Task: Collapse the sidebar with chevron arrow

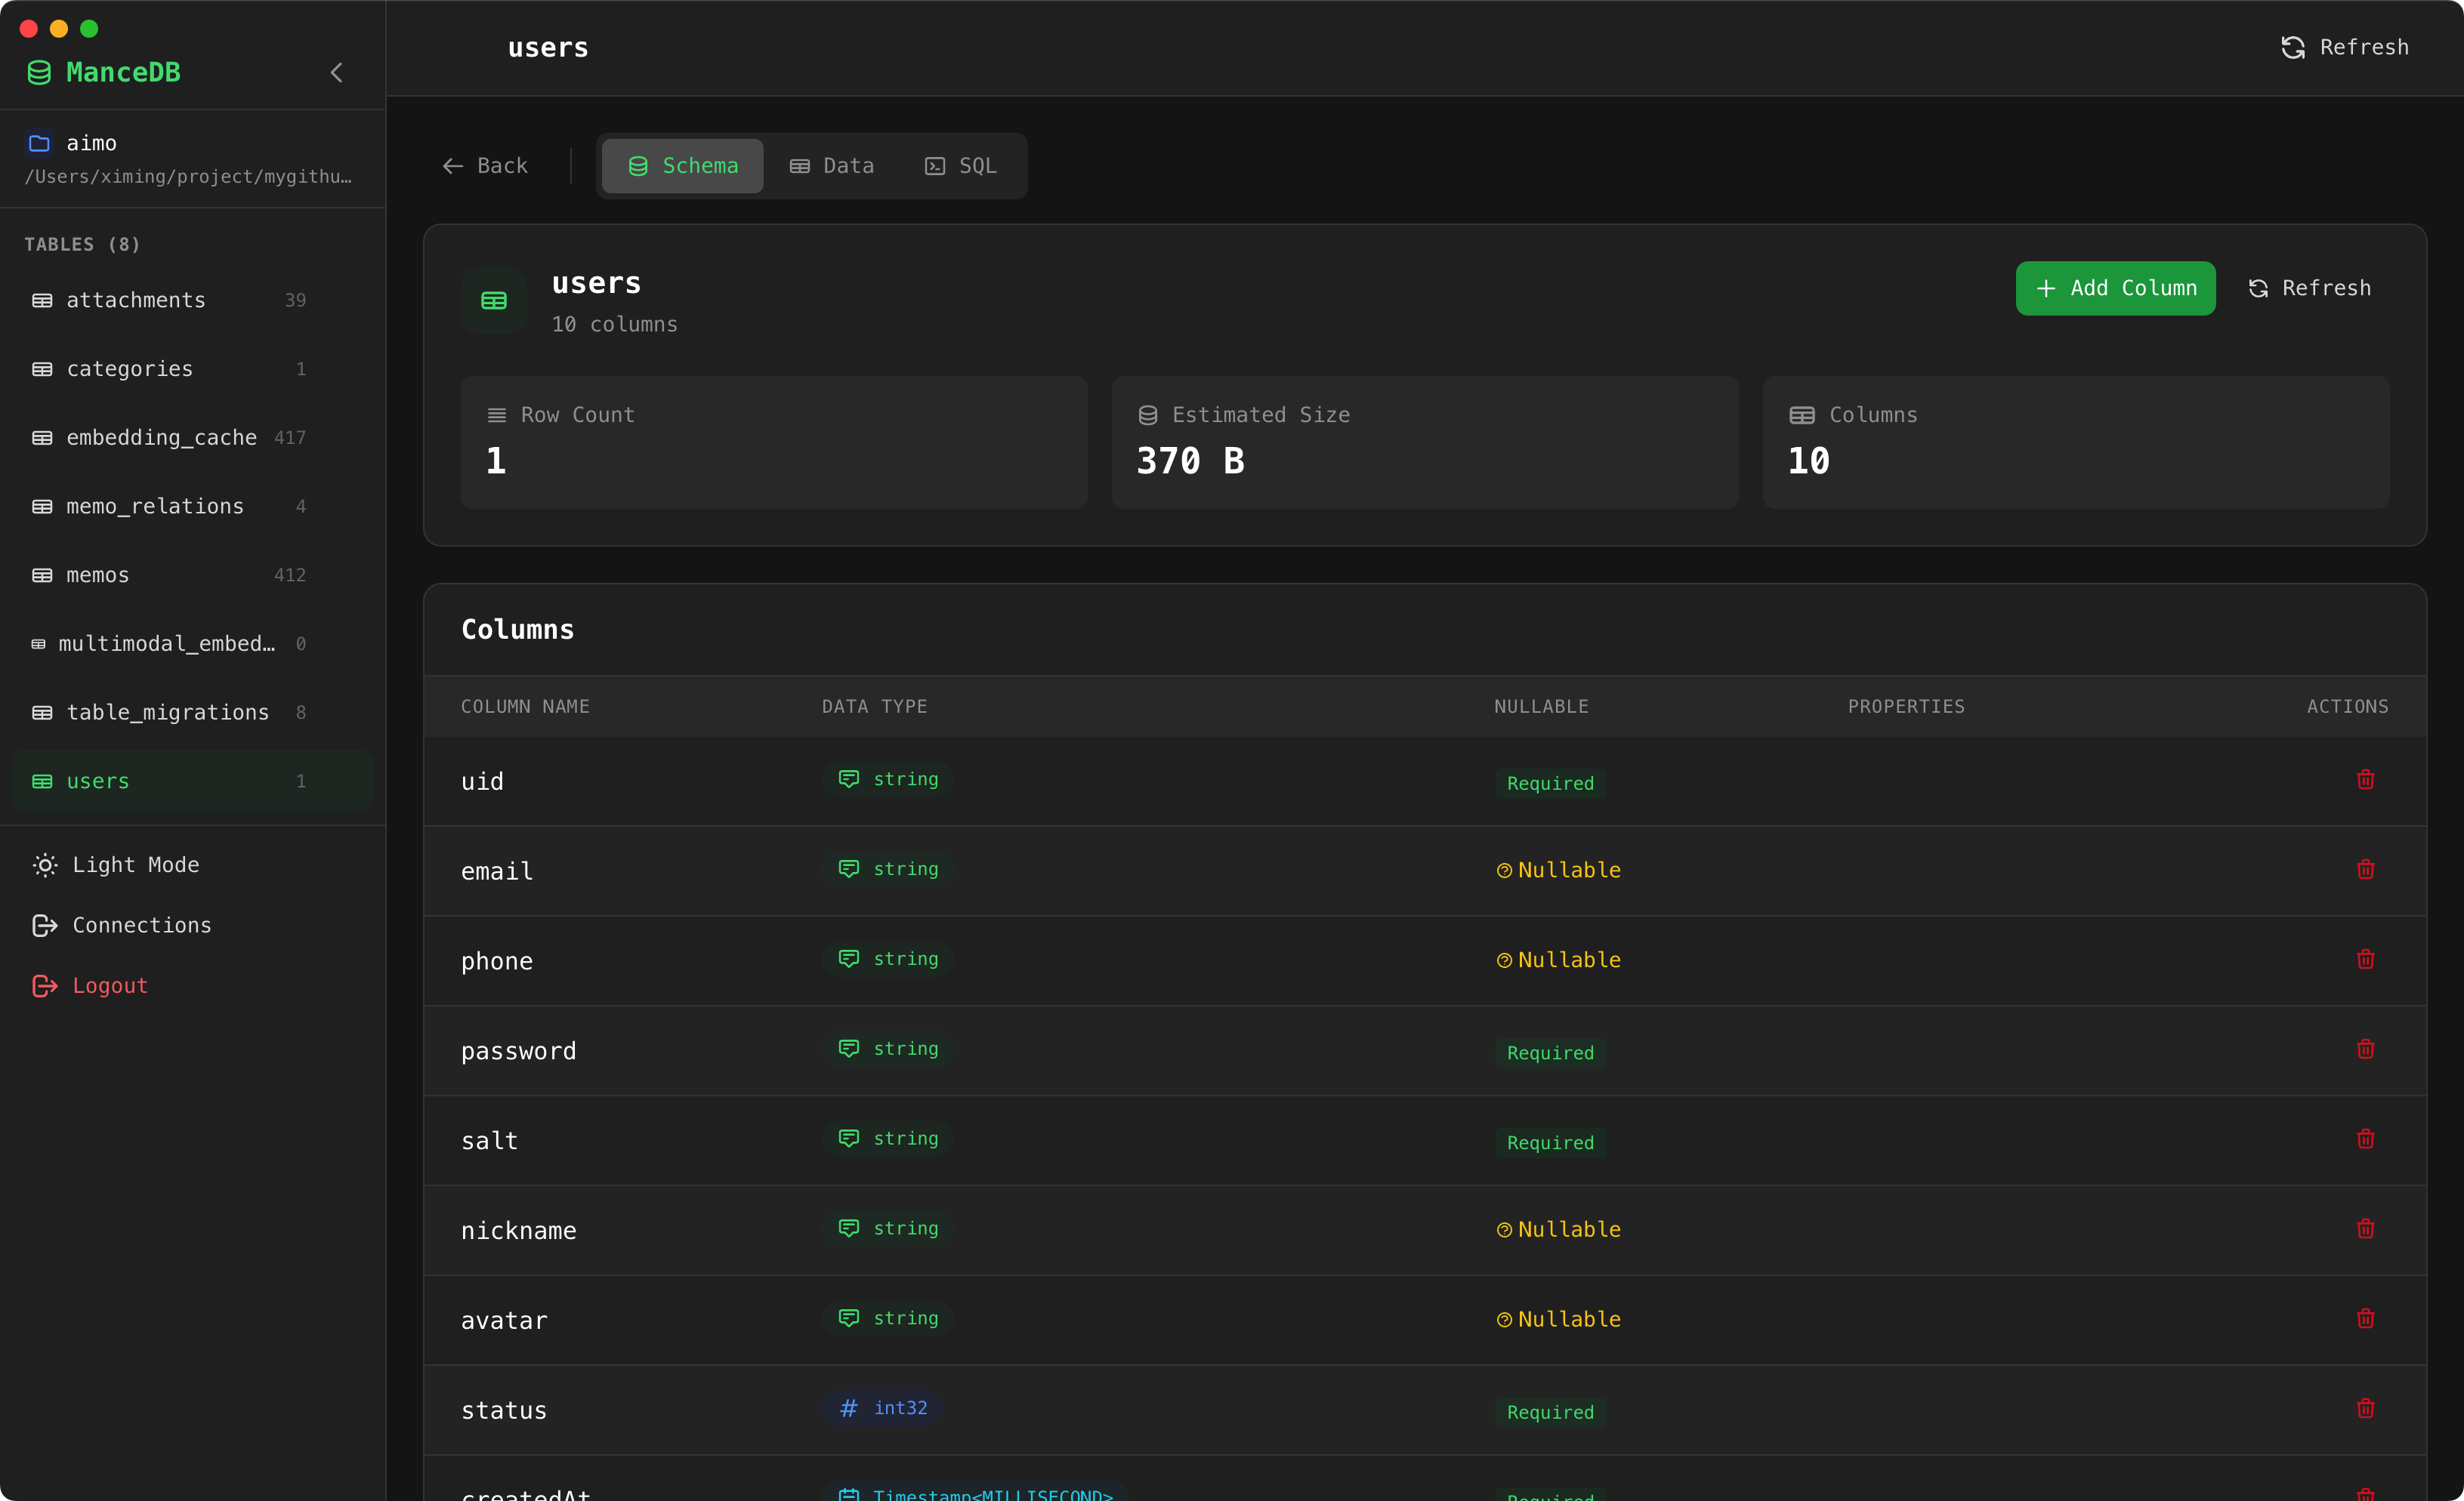Action: pos(337,73)
